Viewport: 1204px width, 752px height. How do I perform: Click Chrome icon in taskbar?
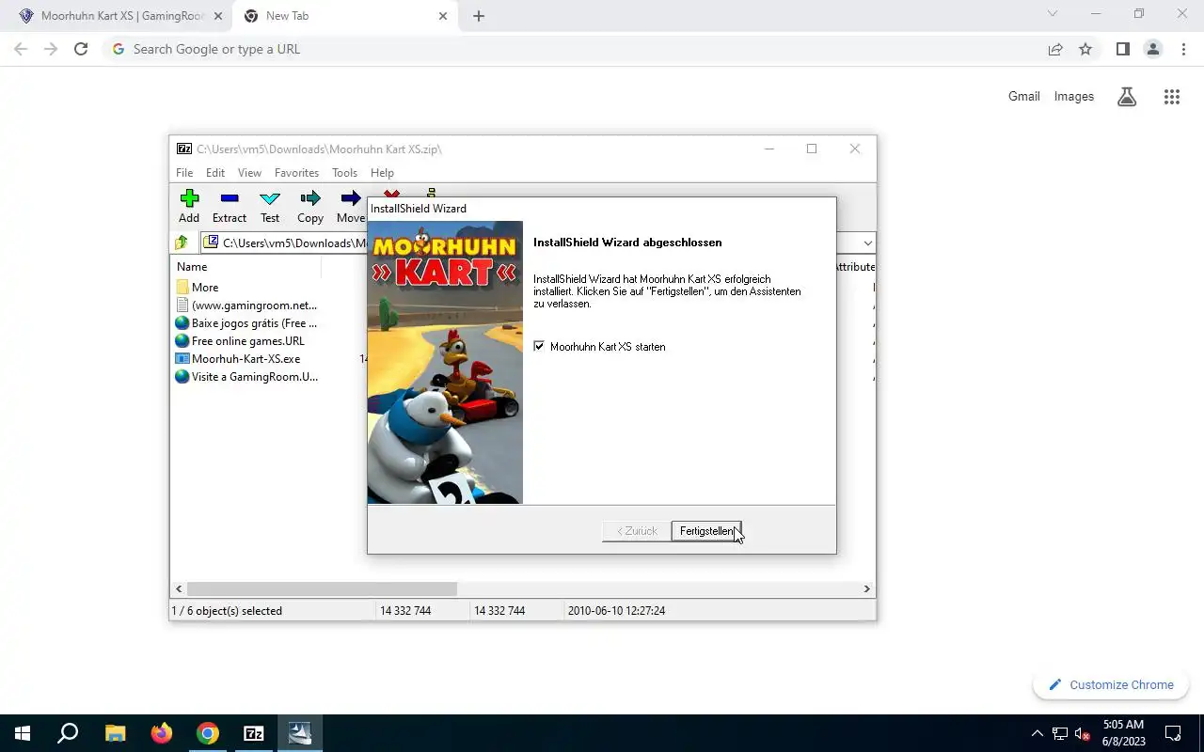click(208, 733)
